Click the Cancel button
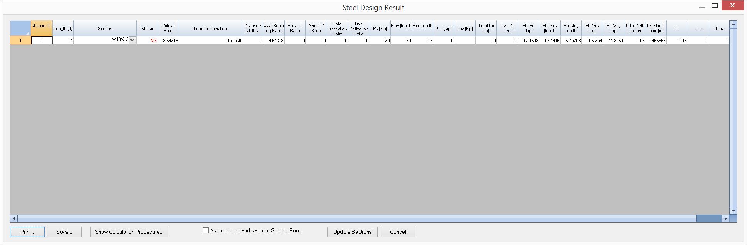Viewport: 747px width, 245px height. click(x=398, y=232)
